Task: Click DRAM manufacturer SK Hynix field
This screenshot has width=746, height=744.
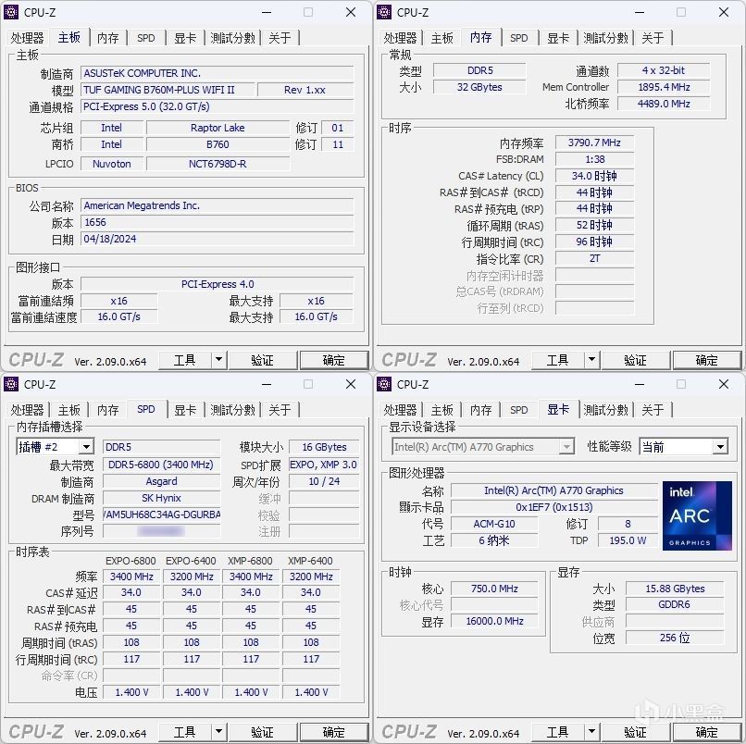Action: click(161, 498)
